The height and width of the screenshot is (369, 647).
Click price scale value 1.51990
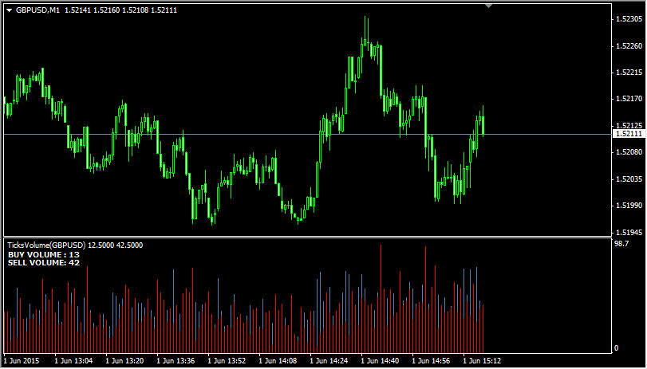point(629,206)
